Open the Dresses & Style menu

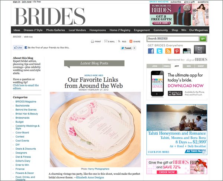pos(33,30)
